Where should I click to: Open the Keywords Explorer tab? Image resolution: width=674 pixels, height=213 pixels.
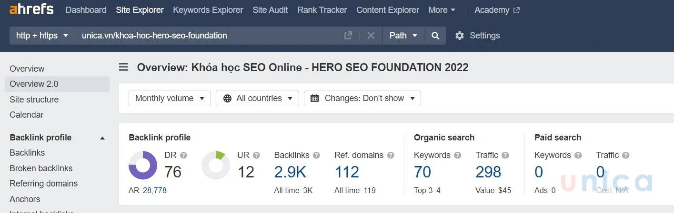pos(208,10)
